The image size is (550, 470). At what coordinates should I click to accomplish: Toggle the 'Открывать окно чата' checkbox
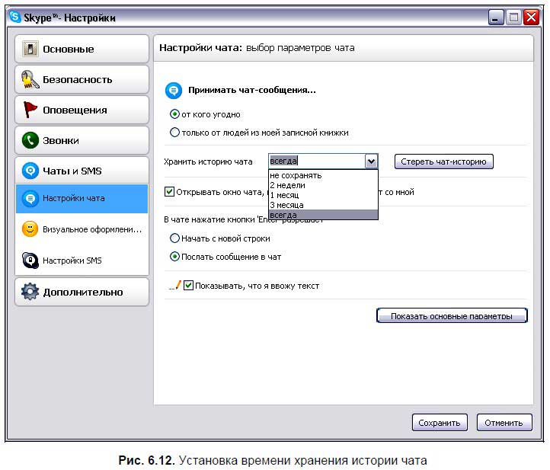169,192
